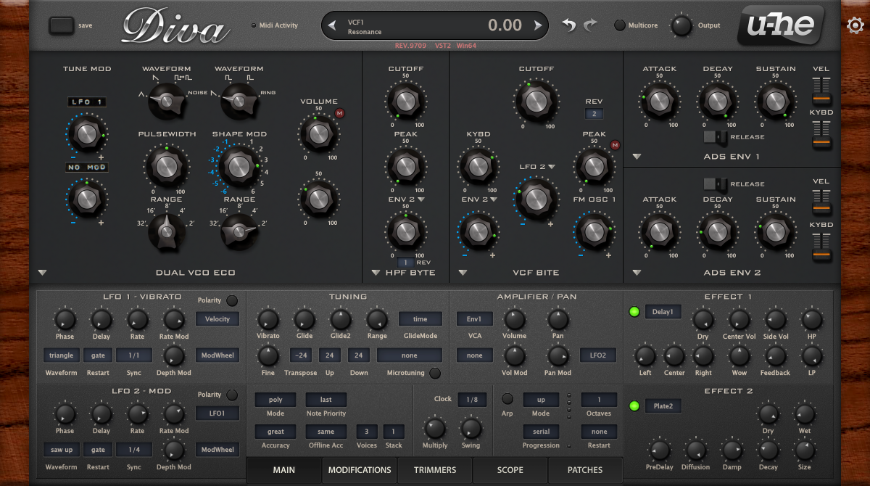
Task: Toggle the ADS ENV 1 Release switch
Action: (716, 136)
